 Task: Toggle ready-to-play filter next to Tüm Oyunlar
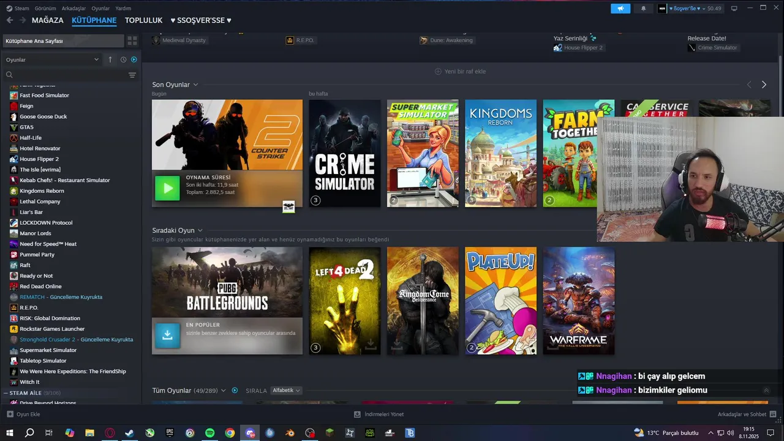tap(235, 390)
